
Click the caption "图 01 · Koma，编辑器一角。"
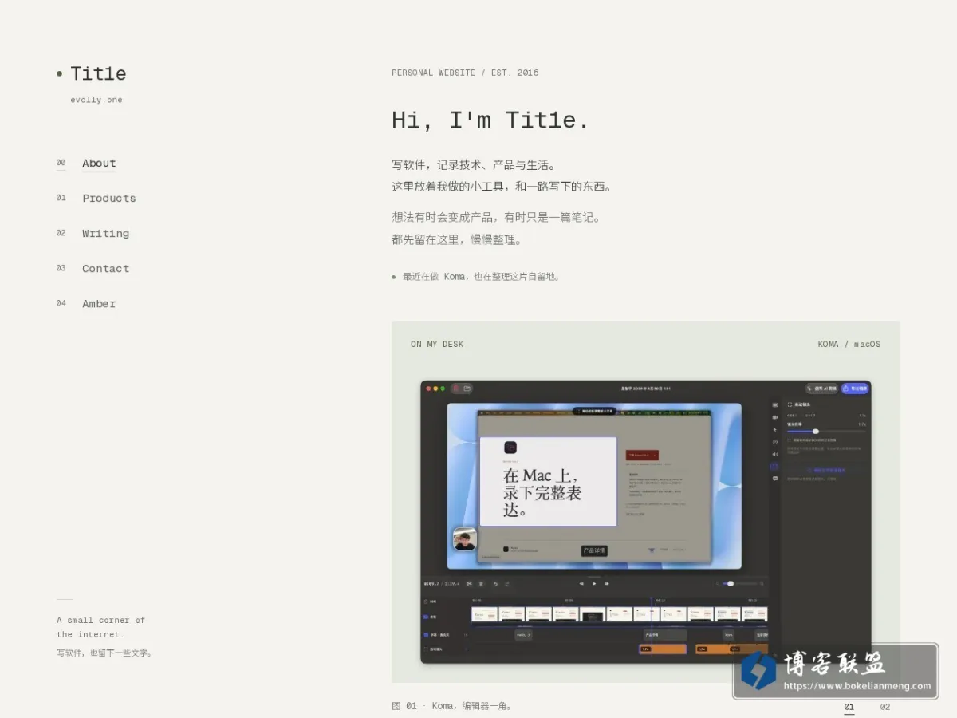click(x=452, y=706)
